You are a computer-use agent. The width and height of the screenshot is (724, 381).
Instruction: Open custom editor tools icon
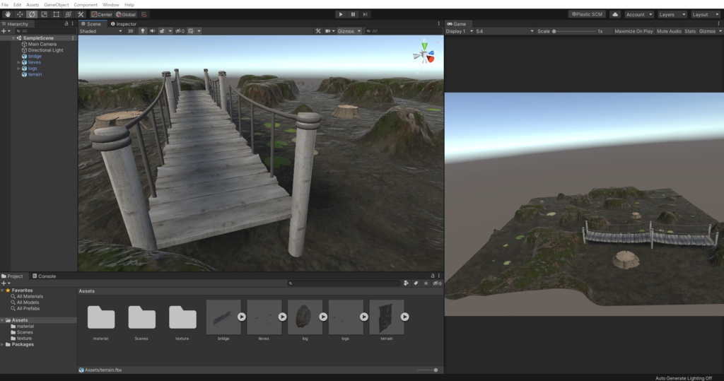pos(81,14)
